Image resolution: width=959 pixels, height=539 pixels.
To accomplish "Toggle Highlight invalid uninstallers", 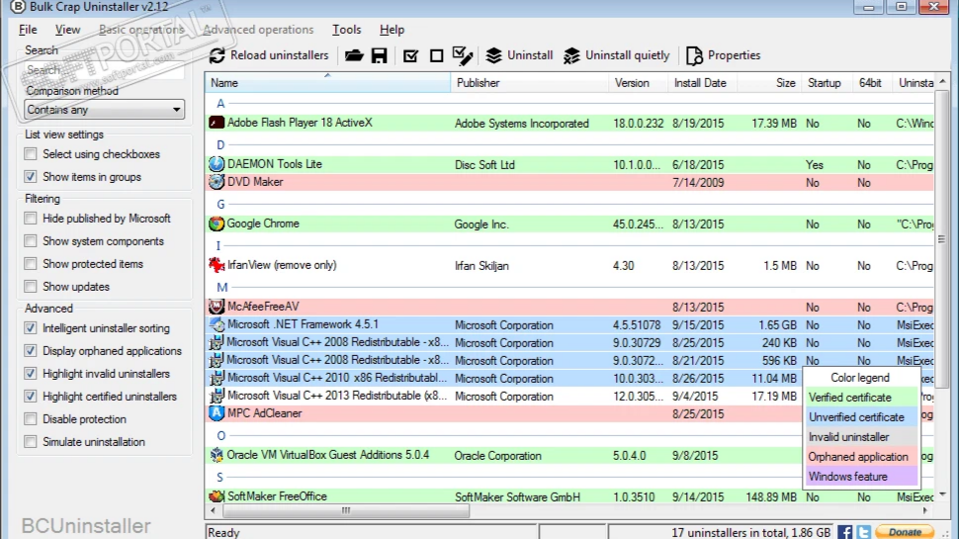I will (30, 373).
